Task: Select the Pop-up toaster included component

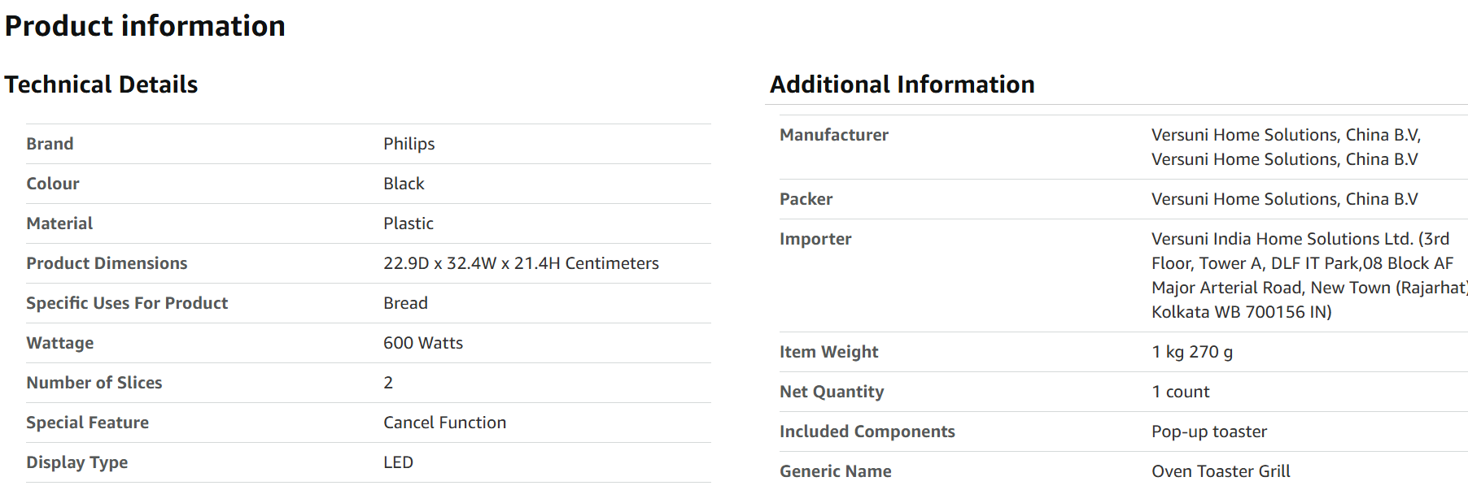Action: click(1209, 431)
